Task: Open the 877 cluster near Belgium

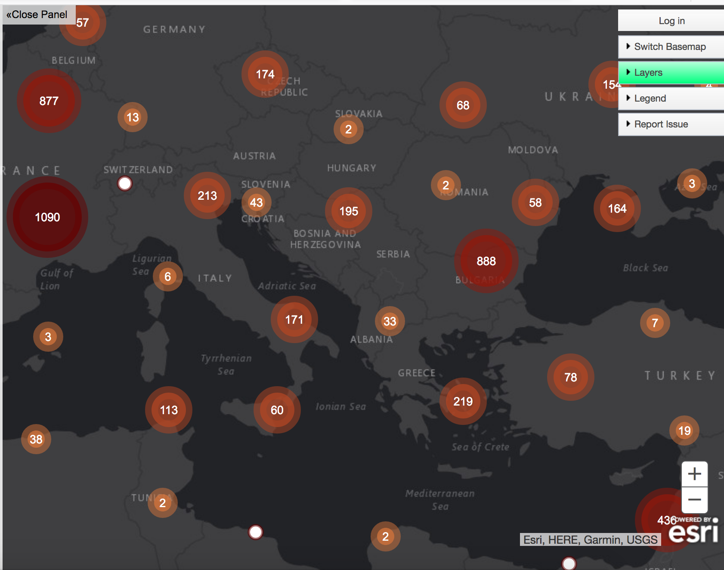Action: 49,101
